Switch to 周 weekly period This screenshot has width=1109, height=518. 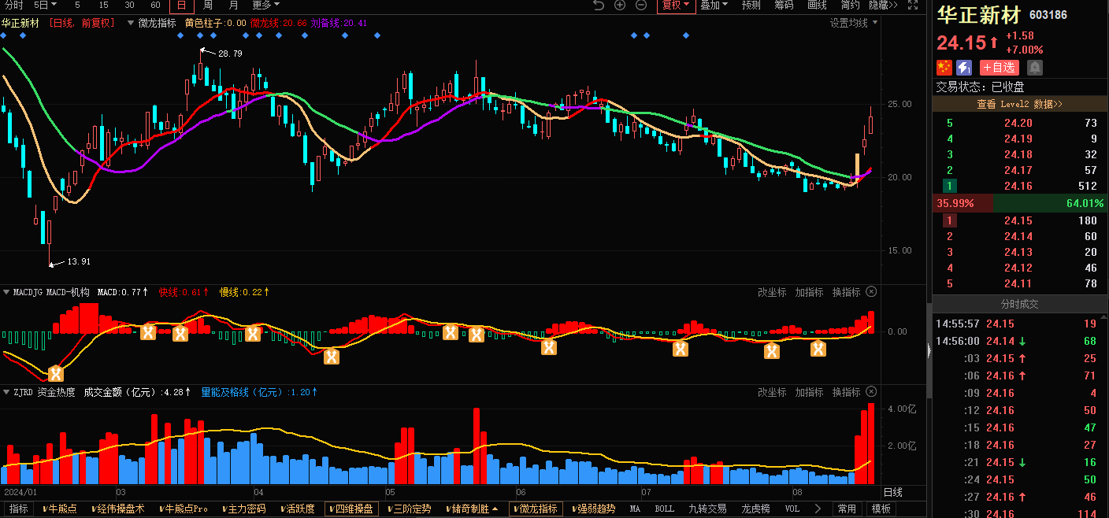point(207,6)
